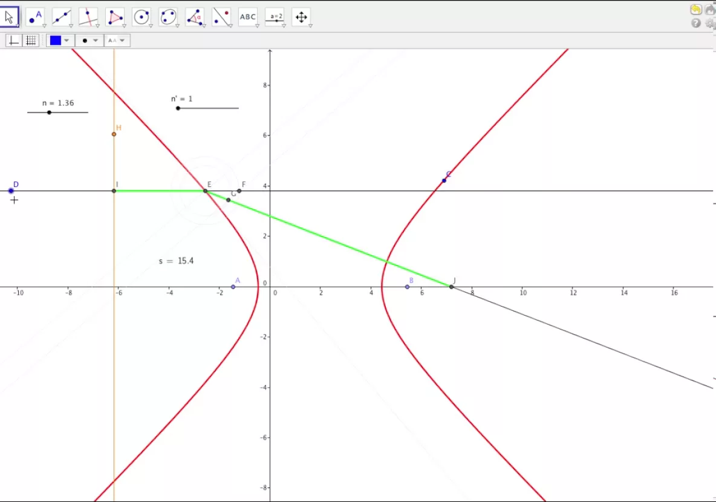
Task: Select the Move Graphics View tool
Action: click(301, 18)
